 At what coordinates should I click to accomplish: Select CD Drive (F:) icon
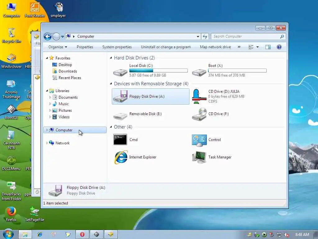coord(199,114)
